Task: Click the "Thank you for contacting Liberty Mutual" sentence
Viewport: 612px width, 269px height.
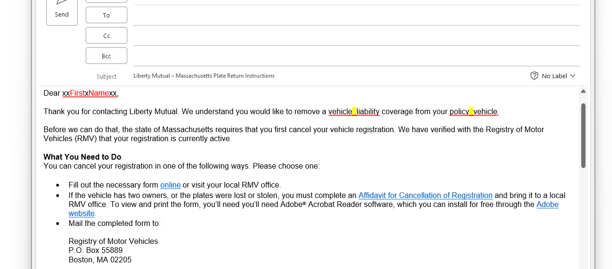Action: (x=112, y=112)
